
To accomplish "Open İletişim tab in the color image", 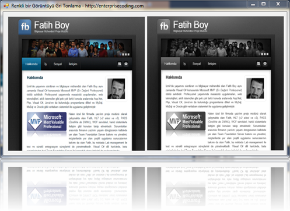I will click(x=73, y=64).
